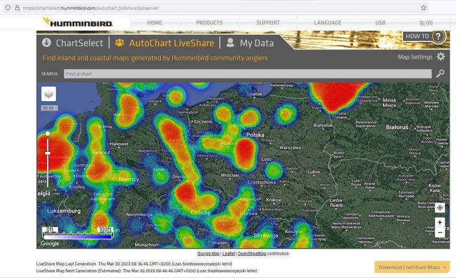Open the SUPPORT menu
456x278 pixels.
click(x=268, y=23)
